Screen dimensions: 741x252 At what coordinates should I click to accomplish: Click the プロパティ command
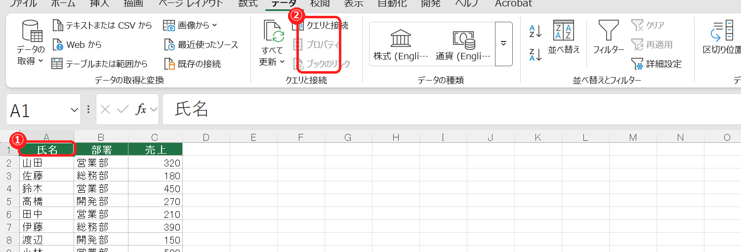click(x=317, y=44)
